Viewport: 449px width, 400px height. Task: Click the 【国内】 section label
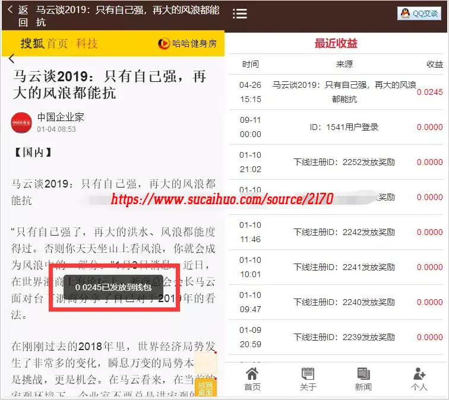tap(33, 152)
